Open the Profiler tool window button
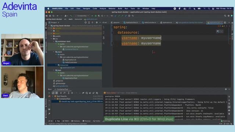Screen dimensions: 235x132 [x=97, y=121]
